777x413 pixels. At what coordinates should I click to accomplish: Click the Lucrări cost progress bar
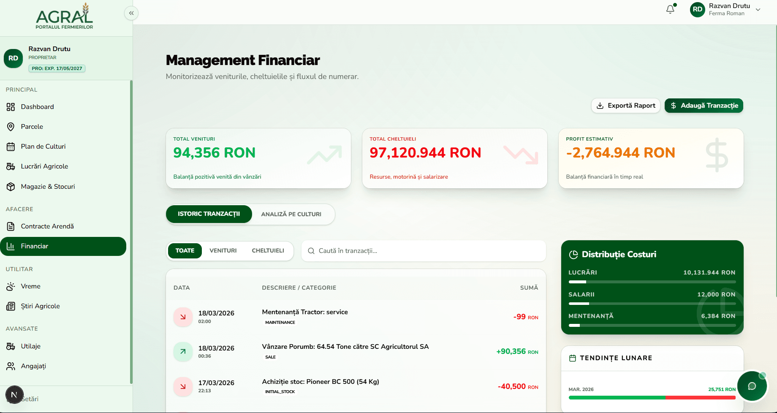tap(652, 282)
